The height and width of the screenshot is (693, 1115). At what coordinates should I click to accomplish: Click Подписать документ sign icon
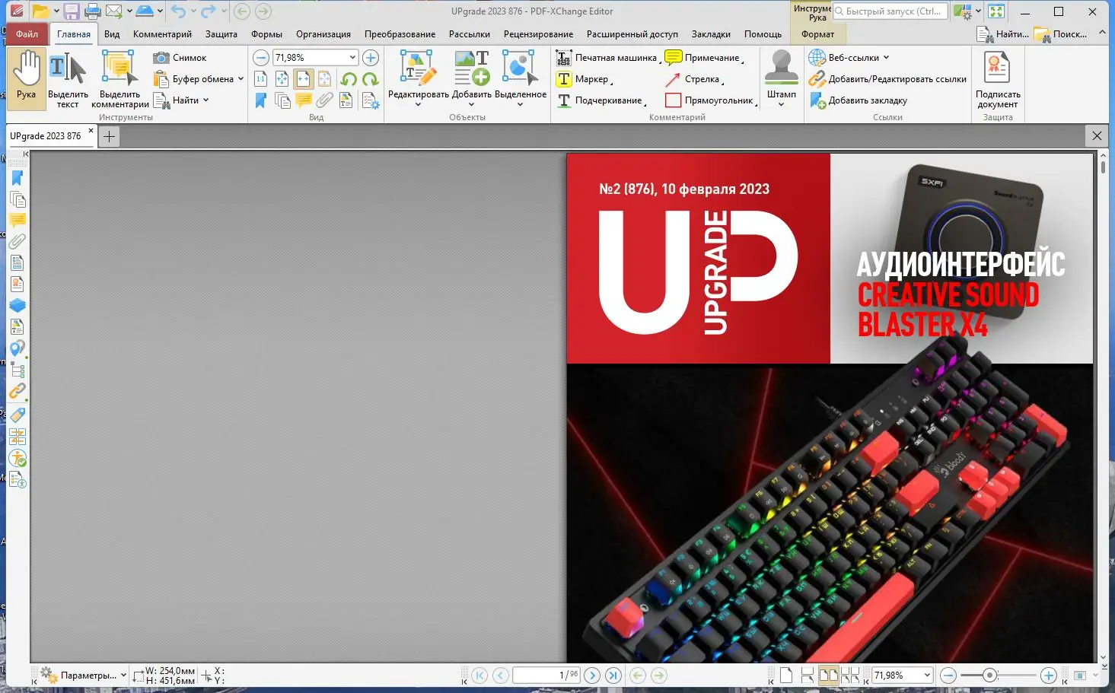tap(997, 80)
